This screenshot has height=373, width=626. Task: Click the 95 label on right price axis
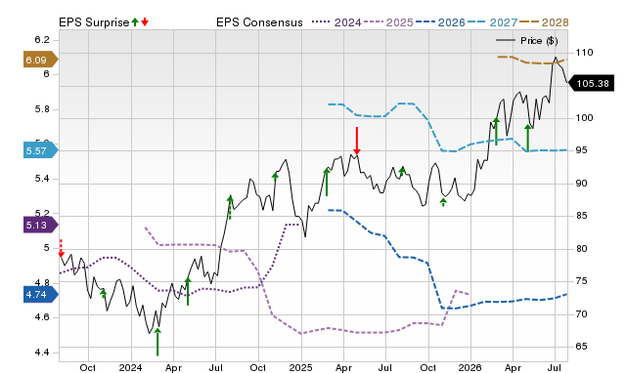[x=581, y=150]
